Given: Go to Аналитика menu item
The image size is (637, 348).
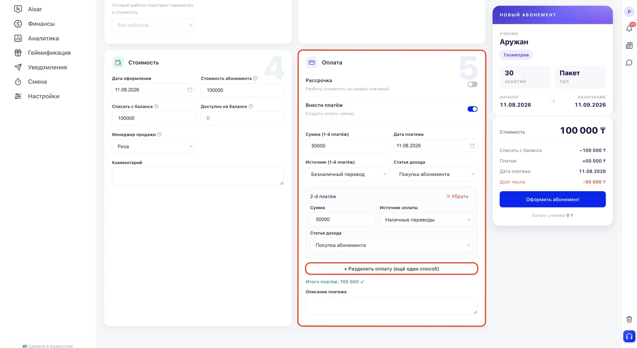Looking at the screenshot, I should click(43, 38).
